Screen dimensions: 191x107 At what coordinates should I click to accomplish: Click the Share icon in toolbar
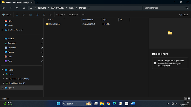coord(44,15)
